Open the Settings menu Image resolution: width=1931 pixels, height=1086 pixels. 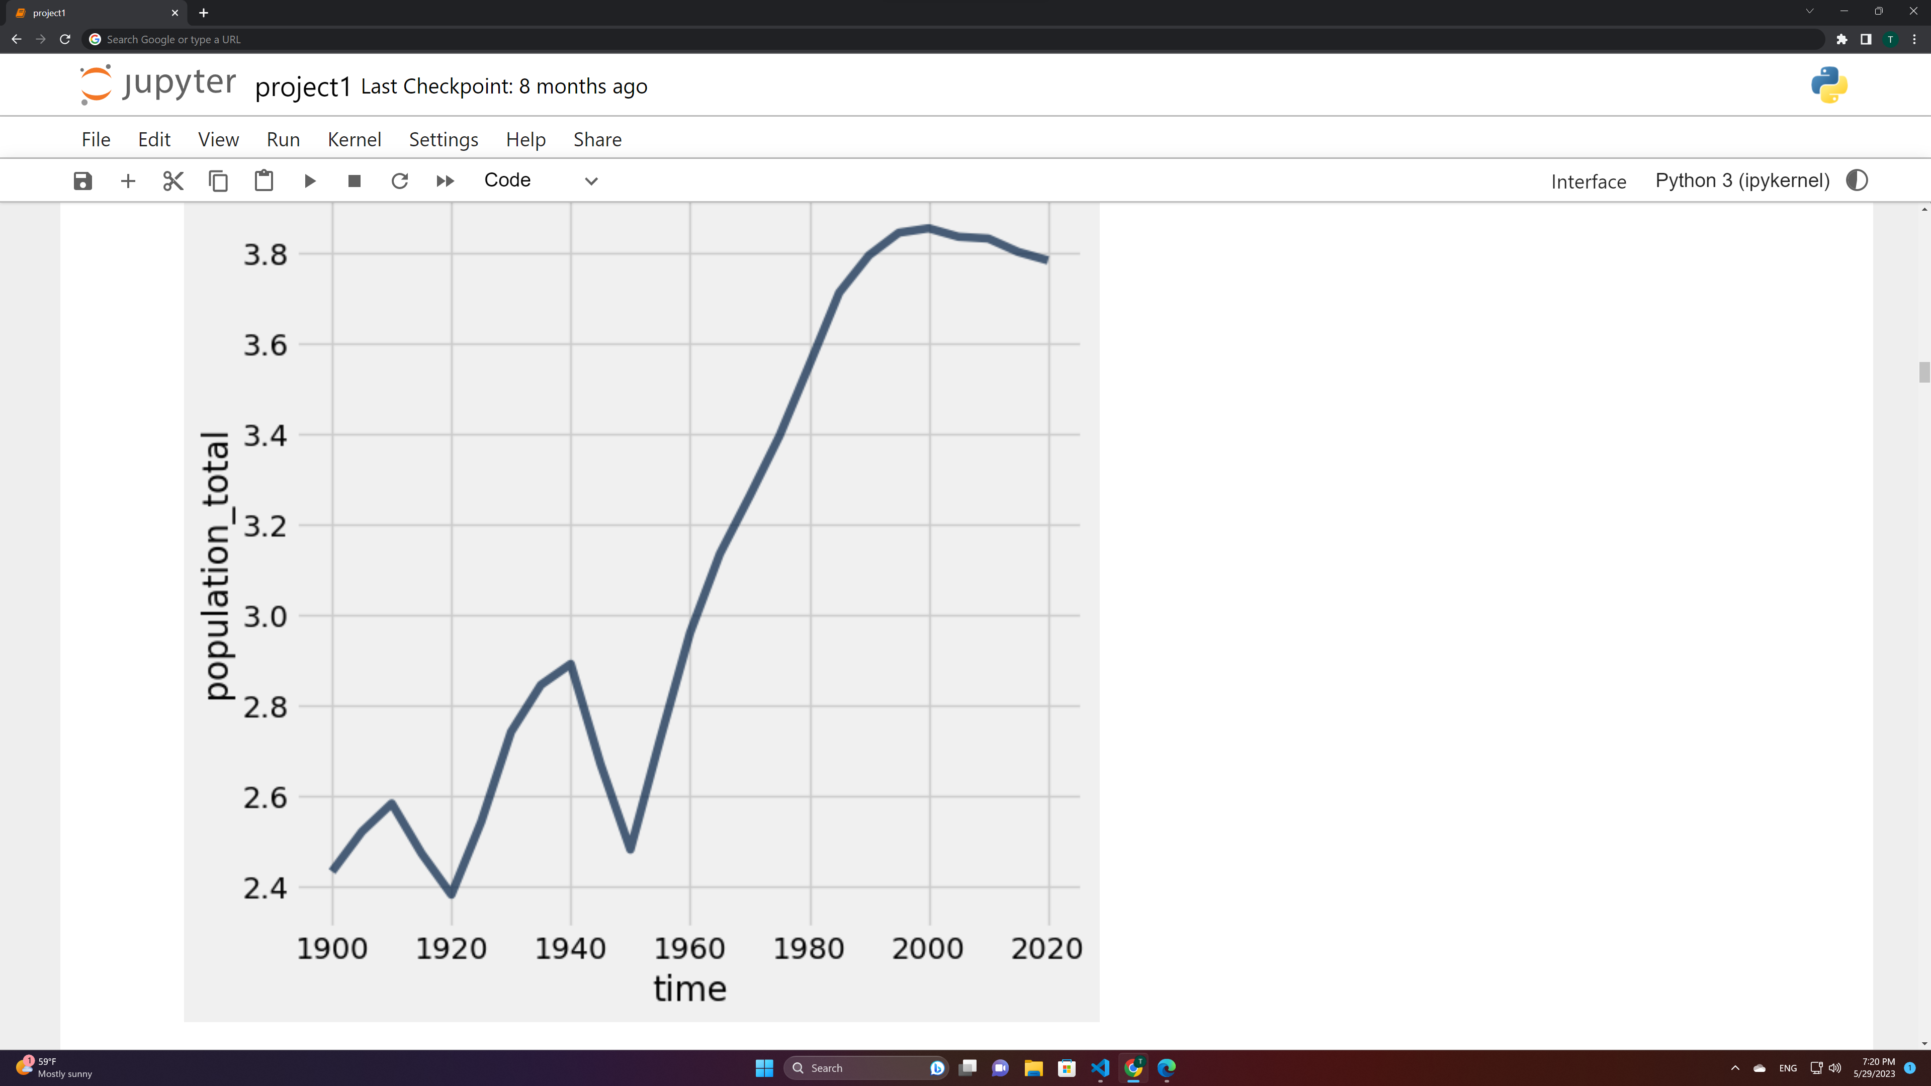[443, 139]
